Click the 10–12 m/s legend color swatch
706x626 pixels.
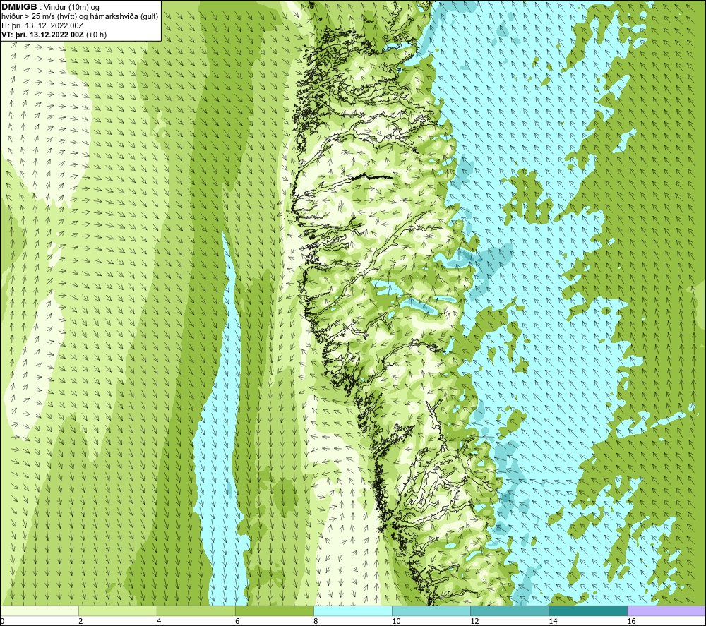pyautogui.click(x=431, y=610)
